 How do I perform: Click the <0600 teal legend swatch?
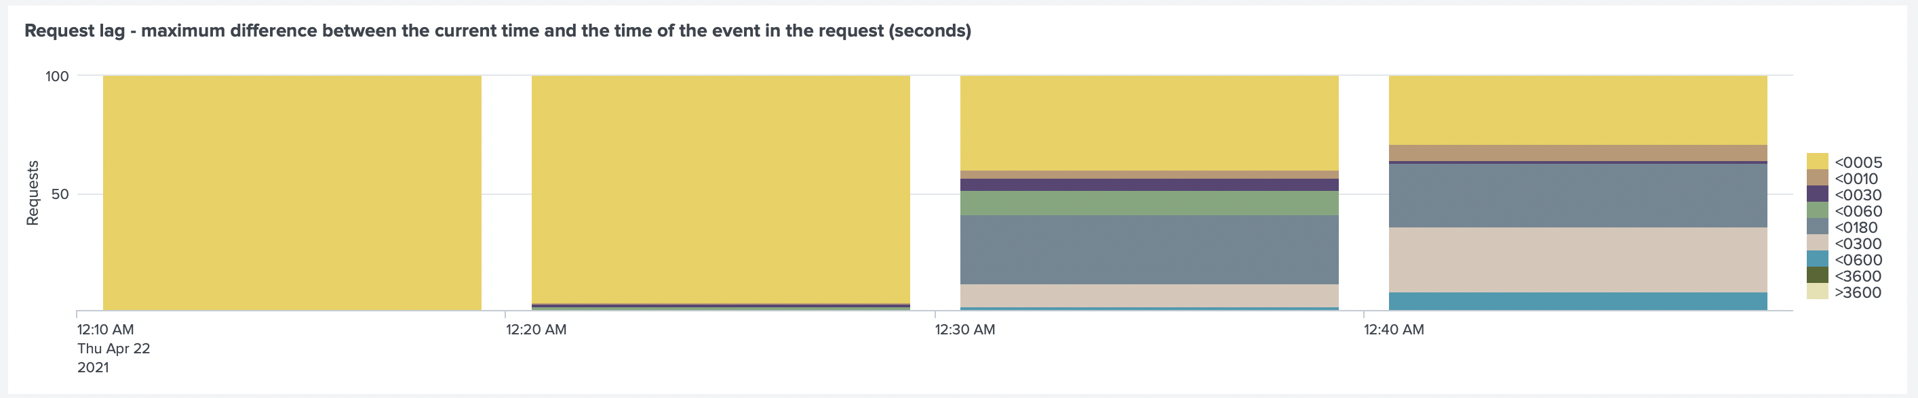click(1817, 259)
